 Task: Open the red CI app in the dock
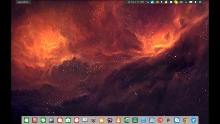click(x=160, y=120)
